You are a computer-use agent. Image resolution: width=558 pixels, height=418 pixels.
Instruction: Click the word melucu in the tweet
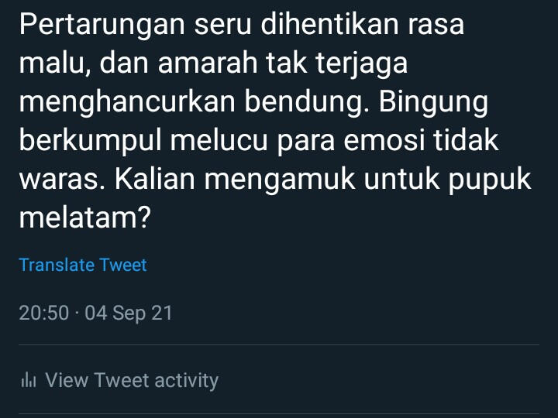tap(219, 140)
